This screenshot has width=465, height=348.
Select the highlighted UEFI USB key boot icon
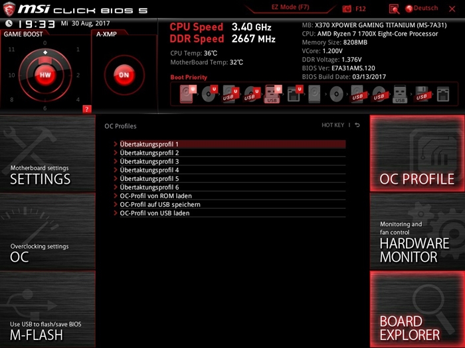coord(272,94)
